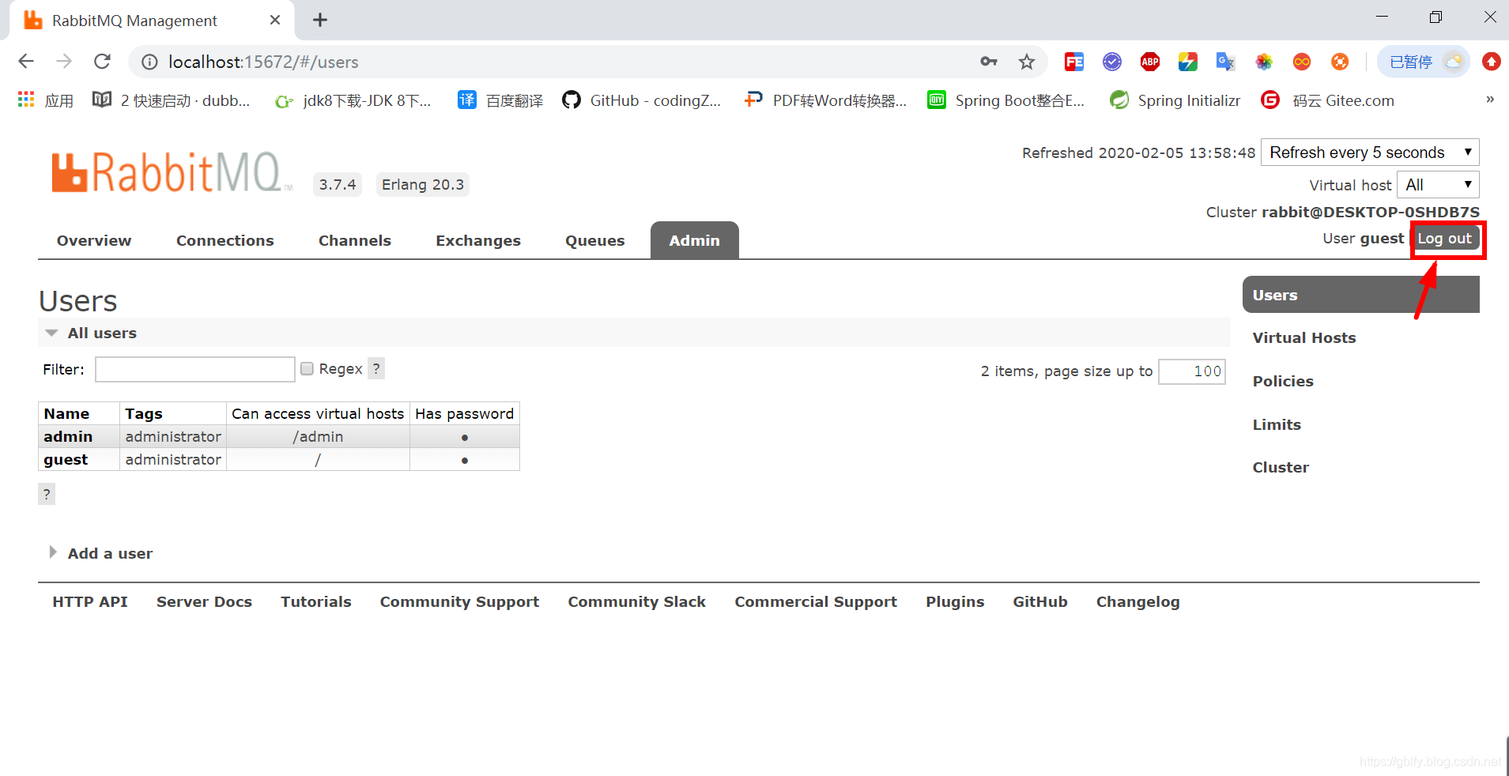
Task: Select the Admin tab
Action: (695, 240)
